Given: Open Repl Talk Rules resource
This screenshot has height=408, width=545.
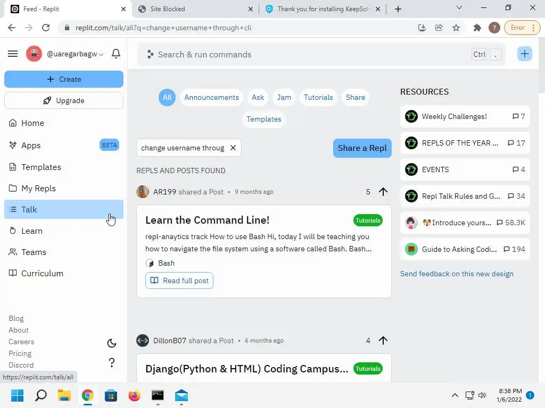Looking at the screenshot, I should [465, 196].
